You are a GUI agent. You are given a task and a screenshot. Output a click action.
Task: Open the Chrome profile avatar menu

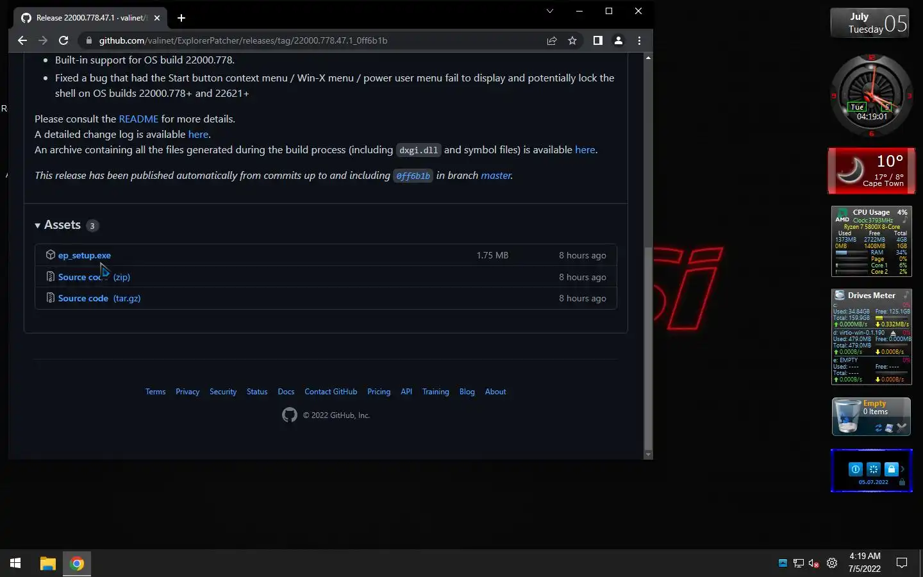point(619,40)
